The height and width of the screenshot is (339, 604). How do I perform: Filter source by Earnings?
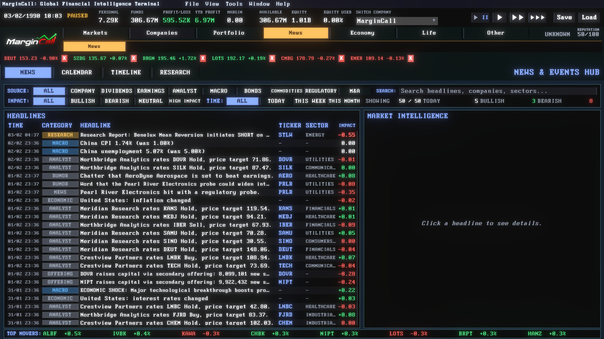click(x=151, y=91)
